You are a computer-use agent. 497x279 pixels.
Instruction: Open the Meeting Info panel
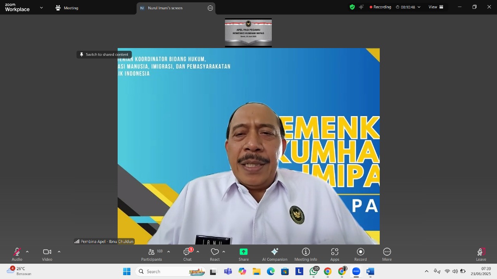(306, 254)
